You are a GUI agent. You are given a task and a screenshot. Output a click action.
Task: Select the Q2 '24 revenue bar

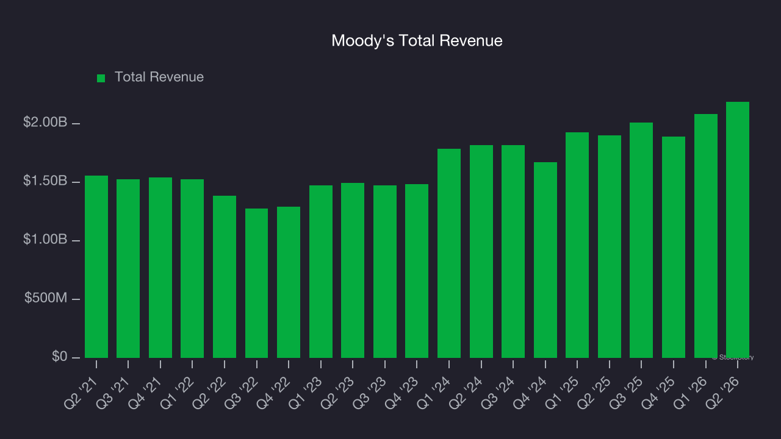click(x=481, y=251)
